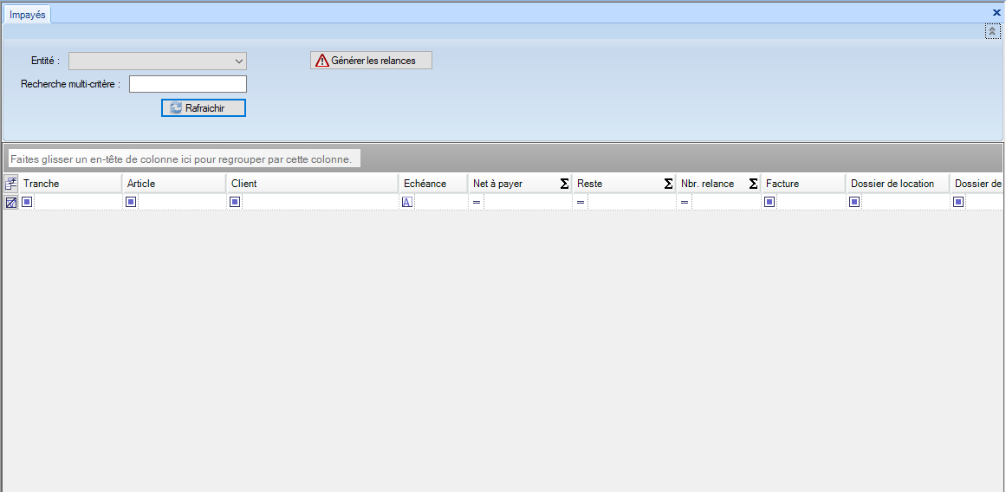The height and width of the screenshot is (492, 1006).
Task: Sort by the Article column header
Action: click(x=173, y=184)
